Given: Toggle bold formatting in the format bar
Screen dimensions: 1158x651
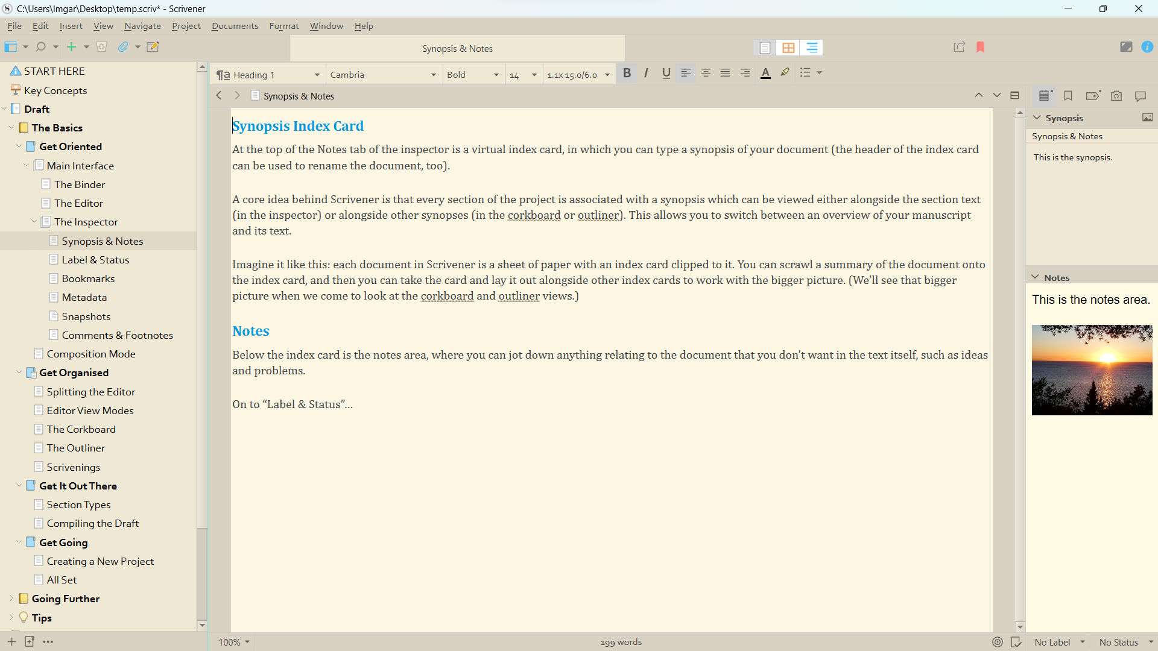Looking at the screenshot, I should tap(627, 73).
